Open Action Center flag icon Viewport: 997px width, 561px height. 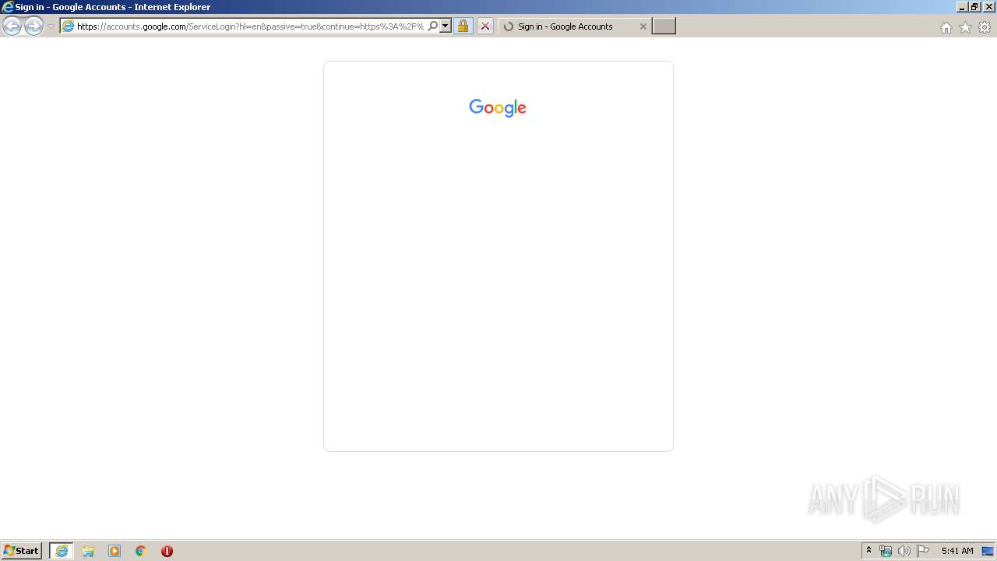click(x=923, y=551)
